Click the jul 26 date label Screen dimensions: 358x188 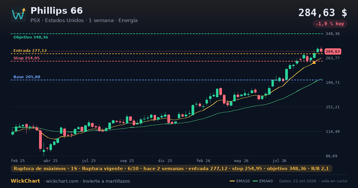(280, 161)
